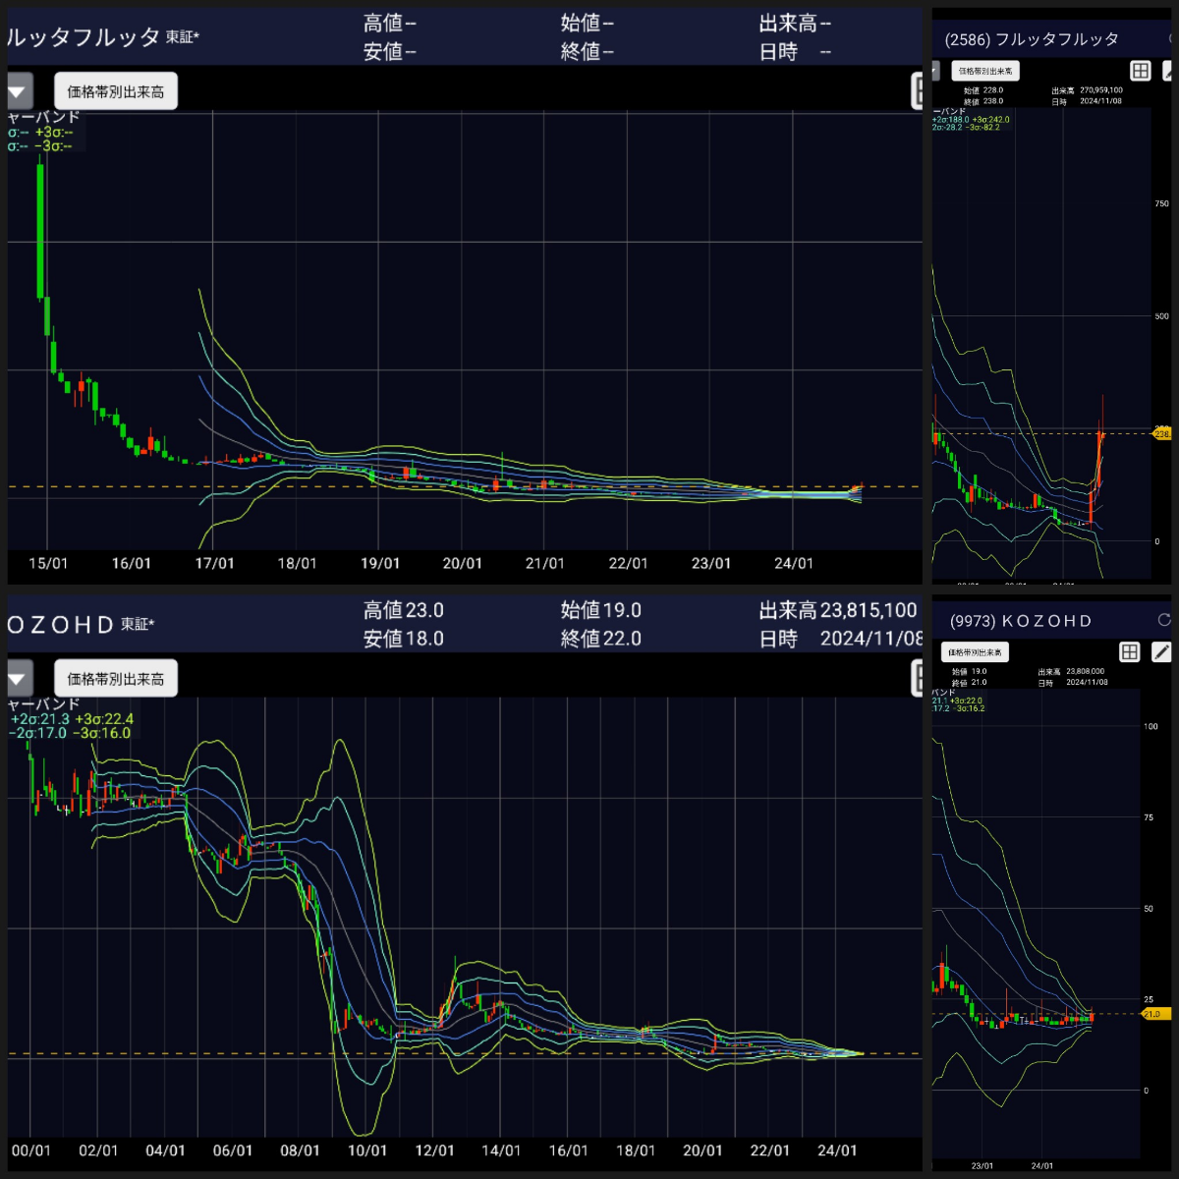Toggle 価格帯別出来高 in the large KOZOHD chart
Viewport: 1179px width, 1179px height.
click(x=116, y=679)
